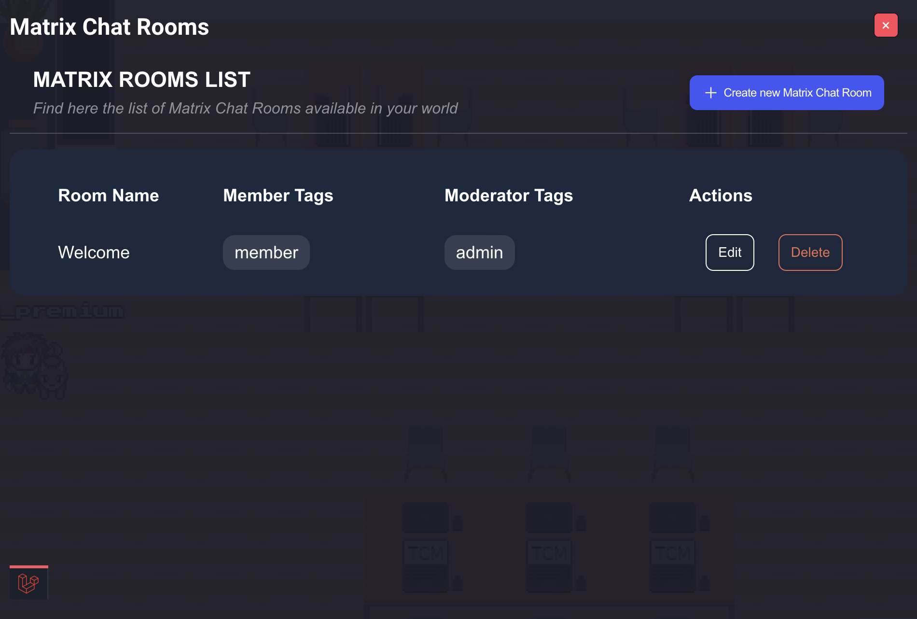917x619 pixels.
Task: Click the red Laravel logo icon
Action: pos(28,584)
